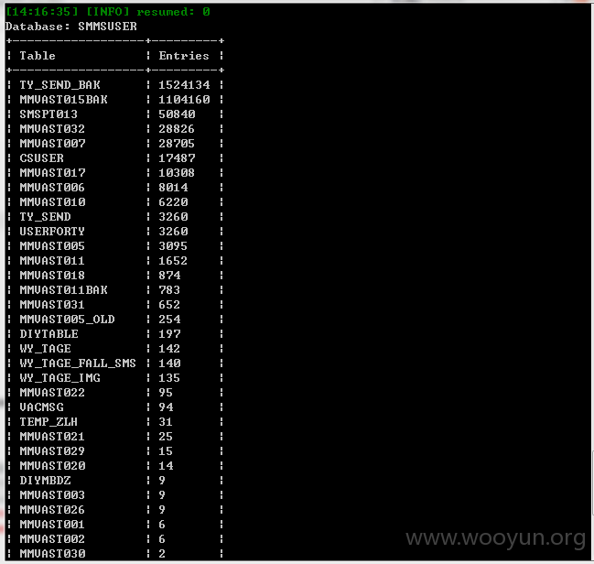Select the table name TY_SEND
The image size is (594, 564).
tap(45, 217)
